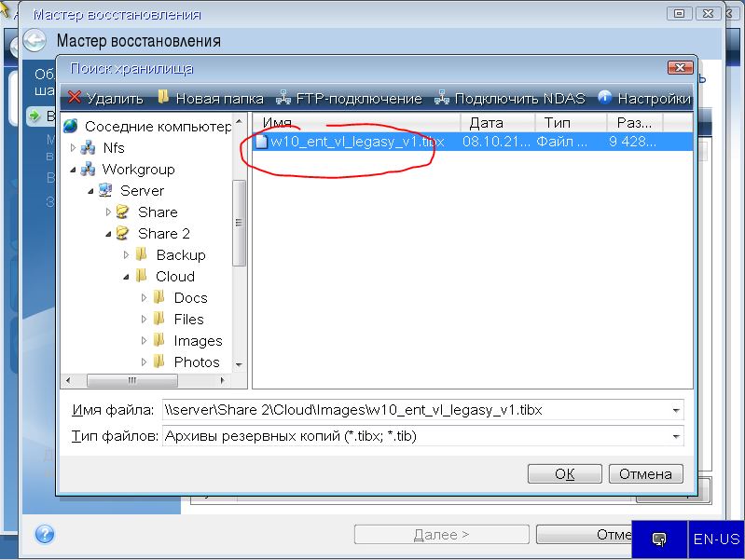
Task: Expand the Docs folder node
Action: pos(144,298)
